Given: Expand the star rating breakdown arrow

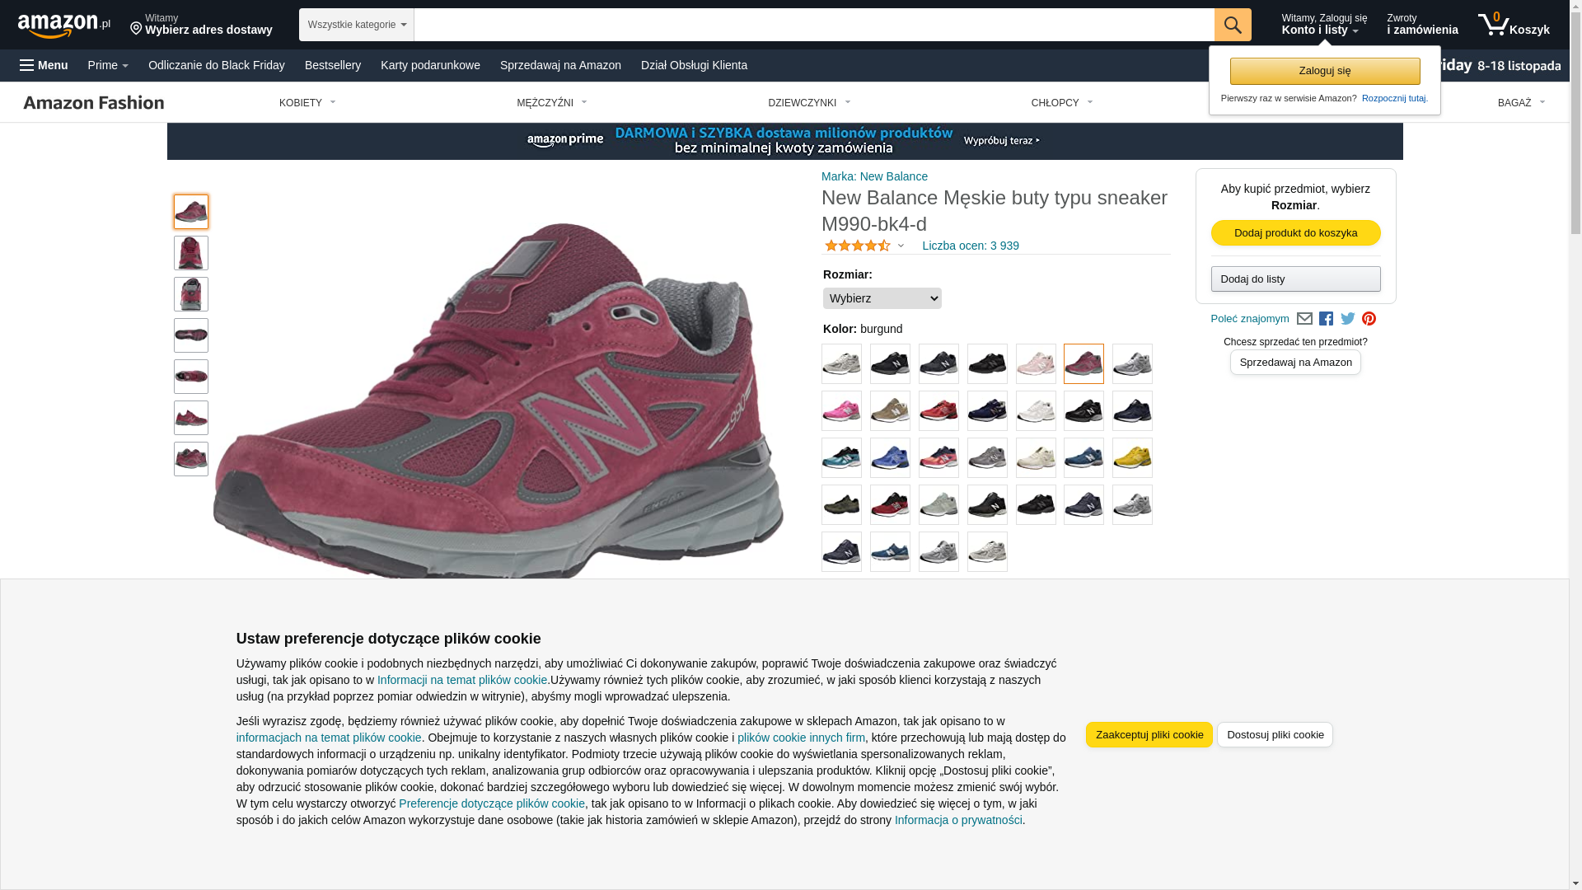Looking at the screenshot, I should pyautogui.click(x=901, y=246).
